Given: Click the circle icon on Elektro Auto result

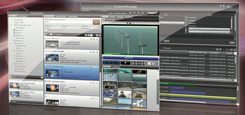Looking at the screenshot, I should point(91,39).
